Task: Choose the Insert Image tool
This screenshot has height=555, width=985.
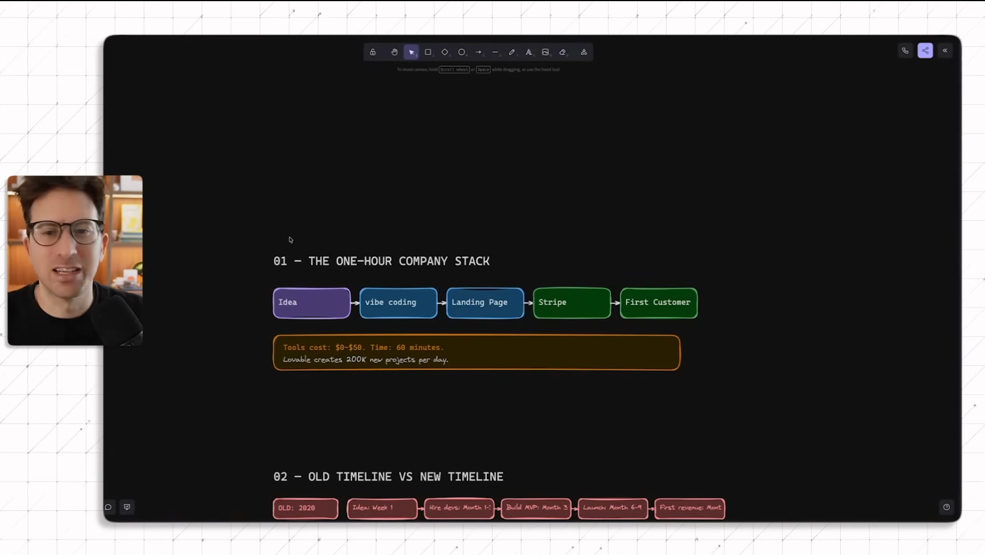Action: tap(545, 52)
